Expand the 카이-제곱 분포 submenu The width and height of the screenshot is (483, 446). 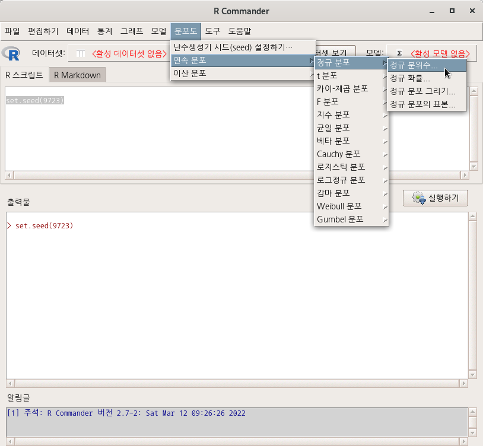(x=351, y=89)
